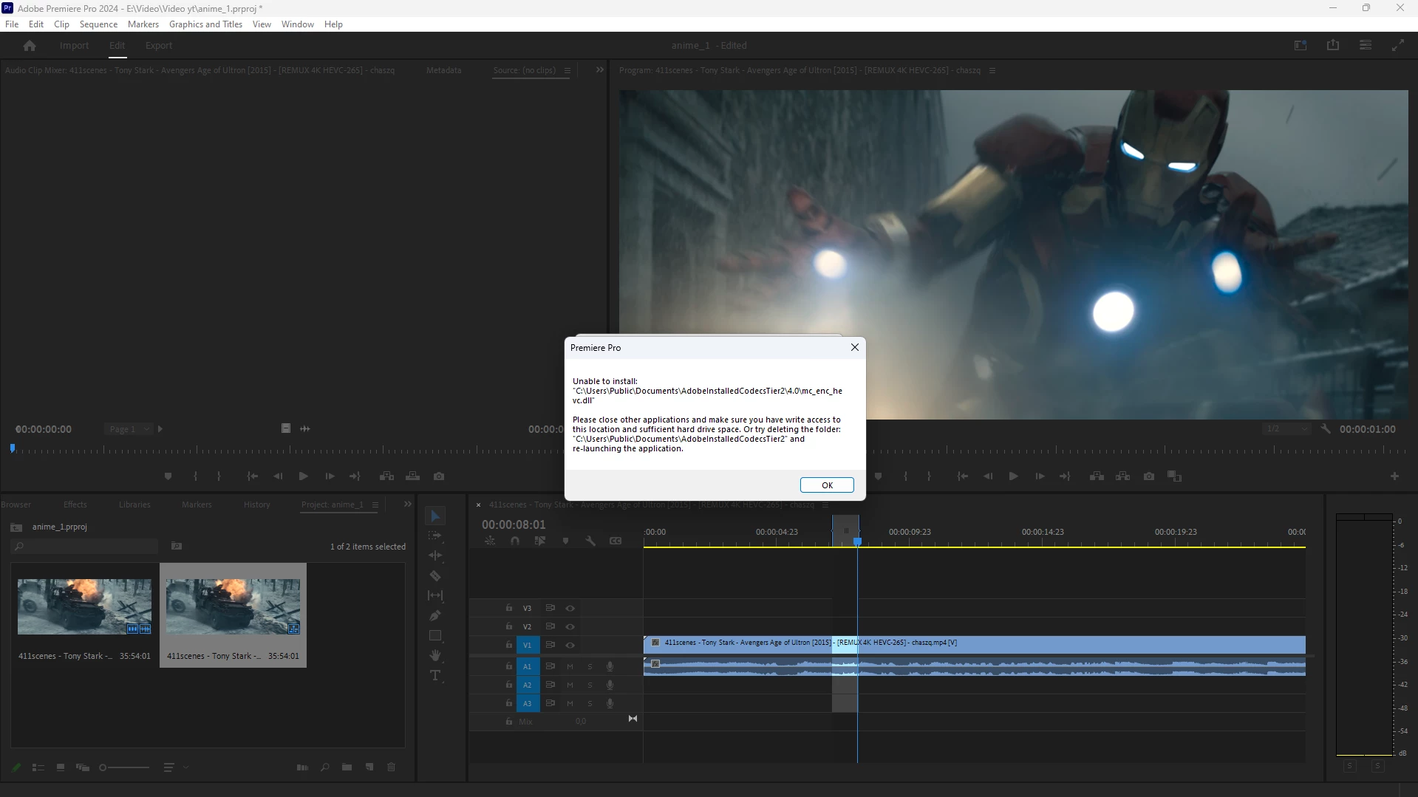The image size is (1418, 797).
Task: Play the Program monitor sequence
Action: click(1014, 476)
